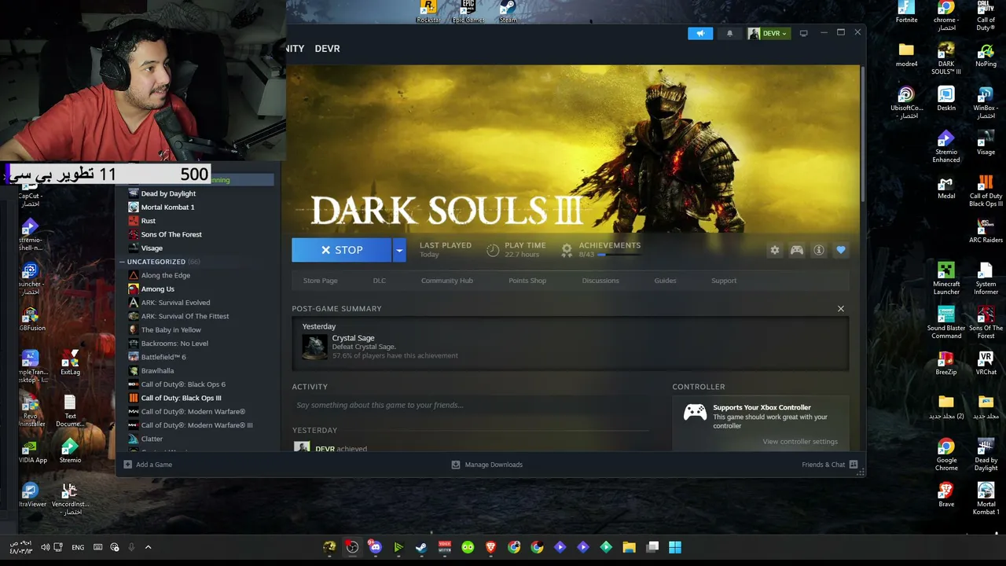Collapse the Uncategorized library category
The image size is (1006, 566).
[x=123, y=262]
